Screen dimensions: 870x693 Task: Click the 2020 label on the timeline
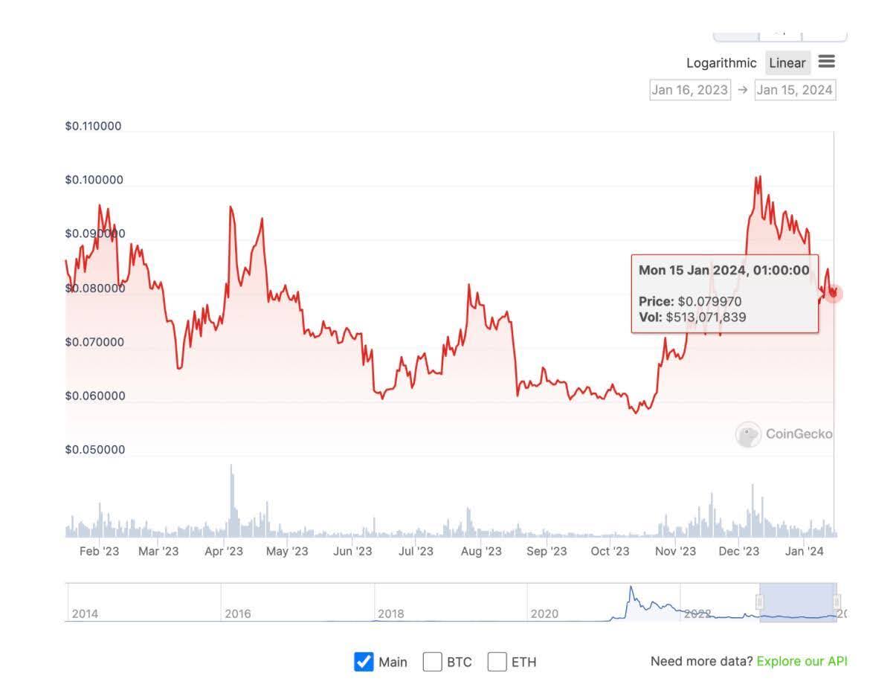[x=546, y=614]
